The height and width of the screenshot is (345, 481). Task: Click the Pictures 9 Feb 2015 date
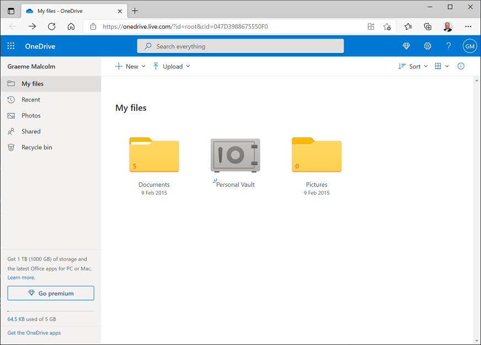click(x=317, y=193)
